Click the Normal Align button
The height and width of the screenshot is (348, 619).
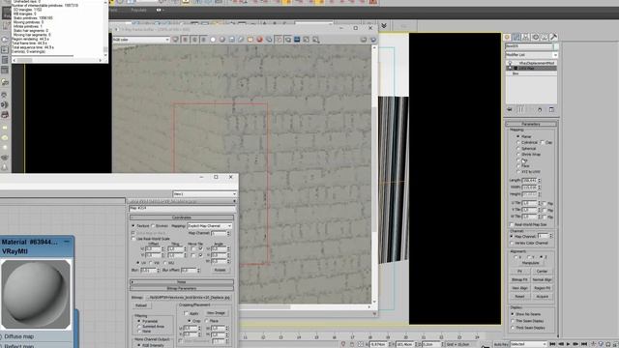coord(542,279)
